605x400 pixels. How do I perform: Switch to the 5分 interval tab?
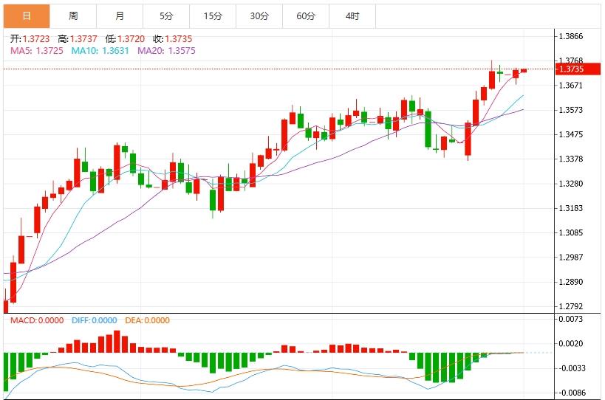[x=166, y=15]
